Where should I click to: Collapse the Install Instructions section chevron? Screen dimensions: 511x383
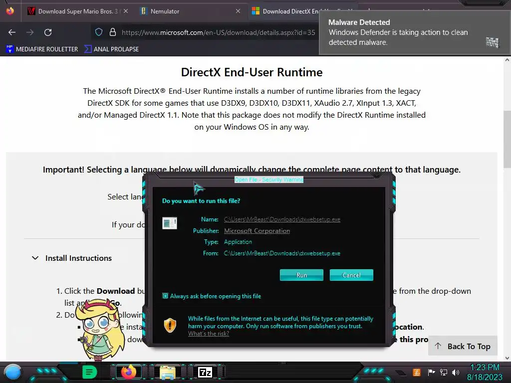pos(35,258)
